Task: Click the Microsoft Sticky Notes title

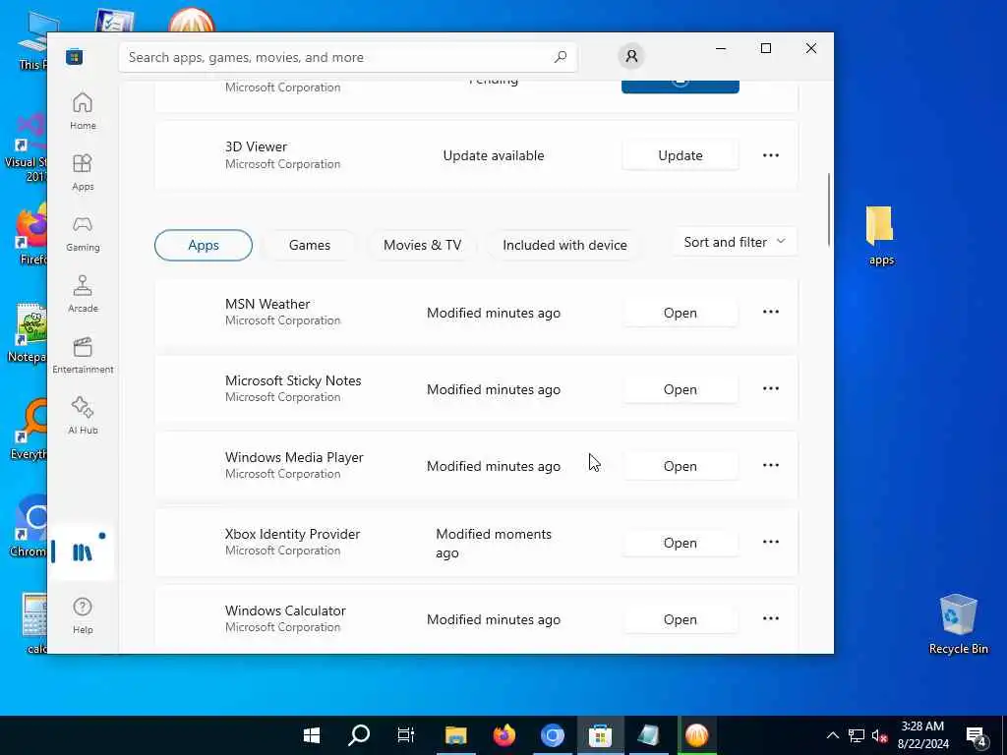Action: (x=293, y=380)
